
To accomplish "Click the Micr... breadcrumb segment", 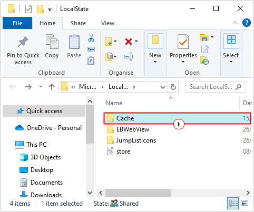I will (x=87, y=87).
